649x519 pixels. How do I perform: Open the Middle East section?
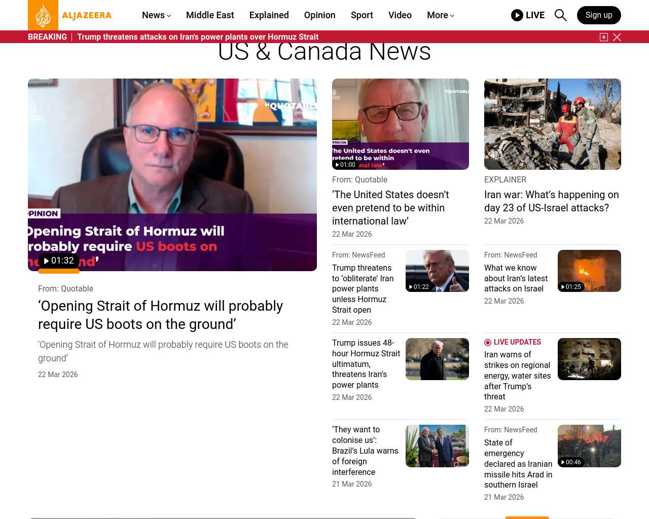click(x=210, y=15)
